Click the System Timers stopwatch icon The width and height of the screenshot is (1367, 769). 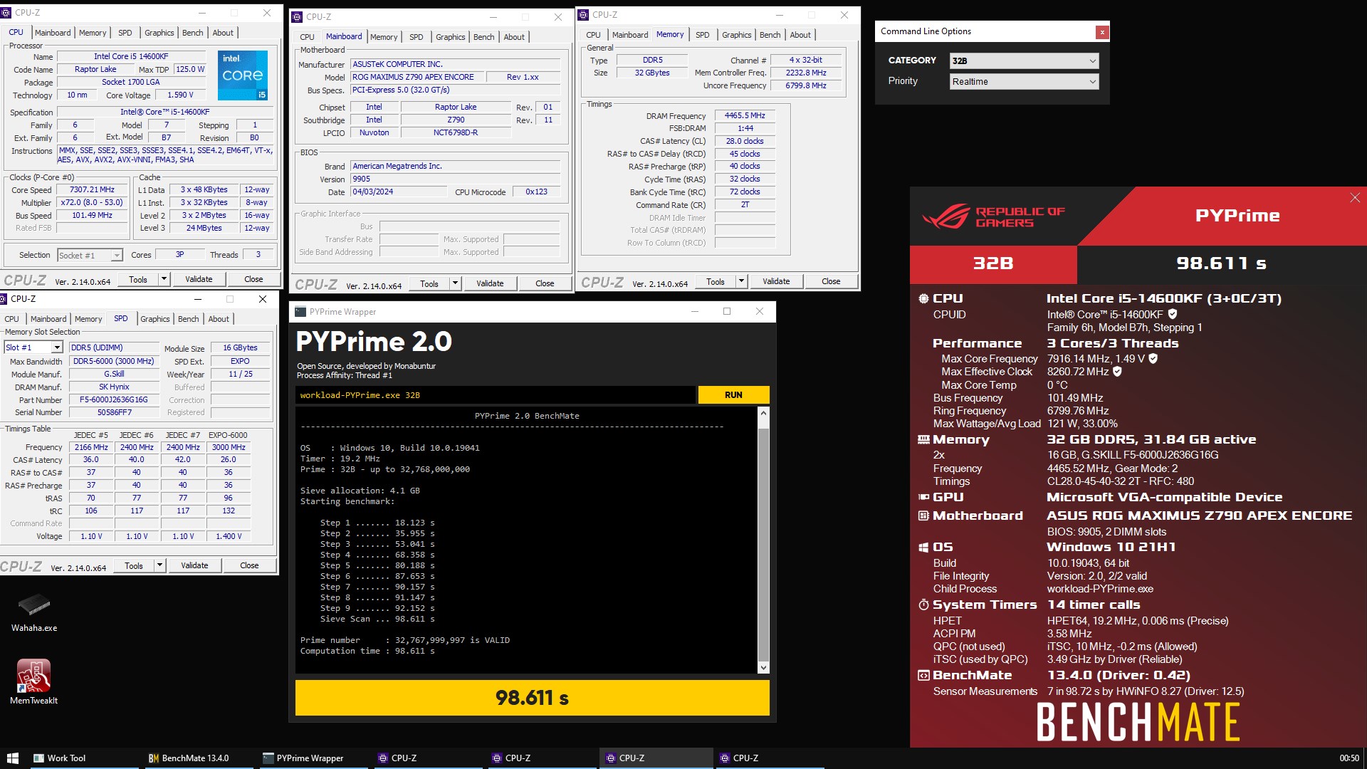923,605
